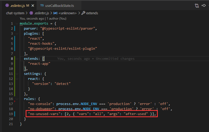Click the ESLint file icon on the .eslintrc.js tab
The image size is (209, 132).
(7, 6)
